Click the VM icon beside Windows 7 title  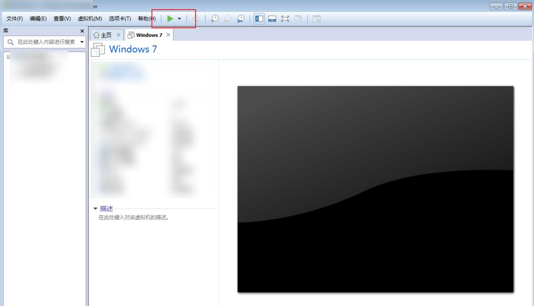point(98,49)
